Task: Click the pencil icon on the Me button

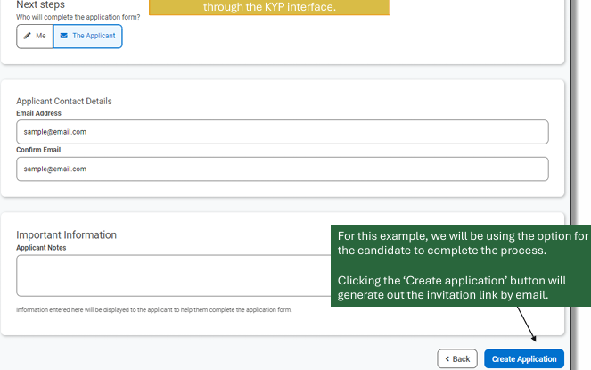Action: pos(27,36)
